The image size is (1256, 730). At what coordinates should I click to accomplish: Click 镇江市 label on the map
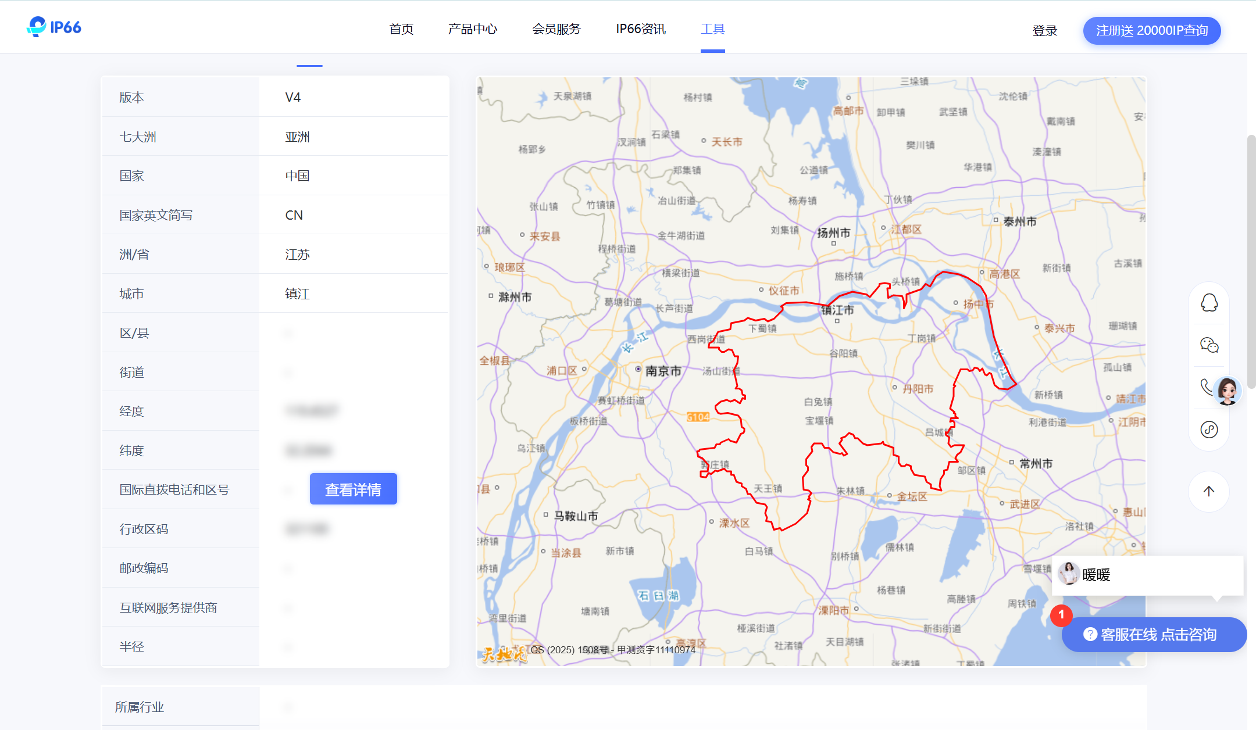coord(837,310)
